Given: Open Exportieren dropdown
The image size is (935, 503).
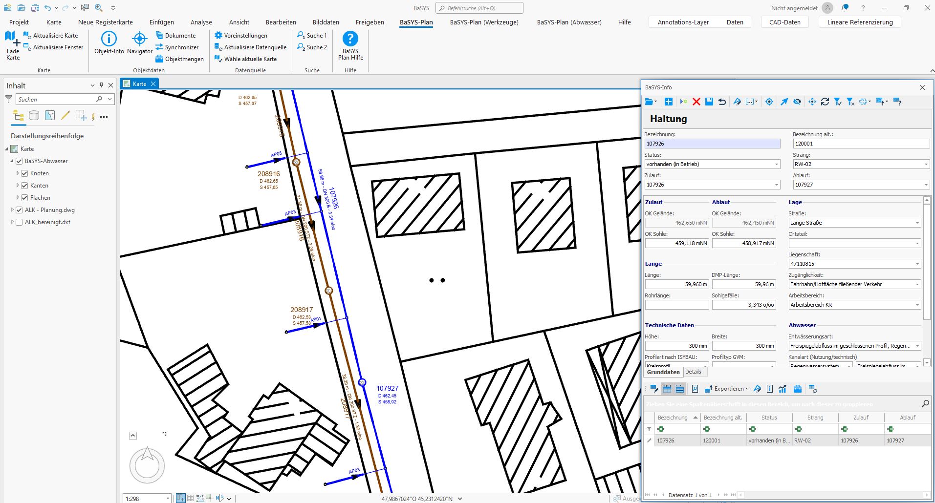Looking at the screenshot, I should click(726, 389).
